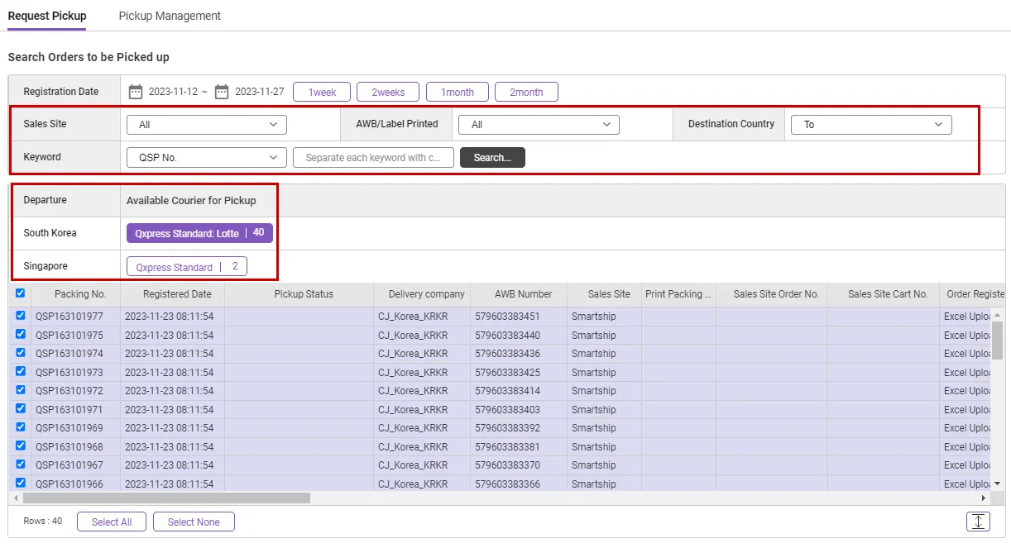The height and width of the screenshot is (548, 1011).
Task: Open the Destination Country dropdown
Action: tap(871, 125)
